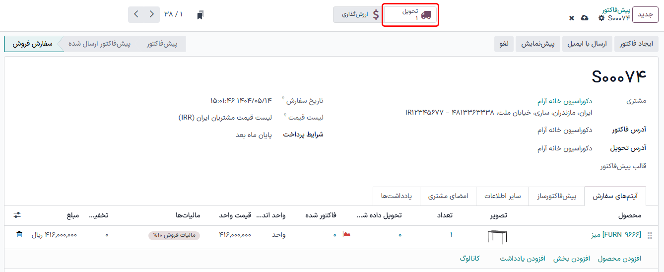
Task: Open the لیست قیمت pricelist field
Action: coord(225,118)
